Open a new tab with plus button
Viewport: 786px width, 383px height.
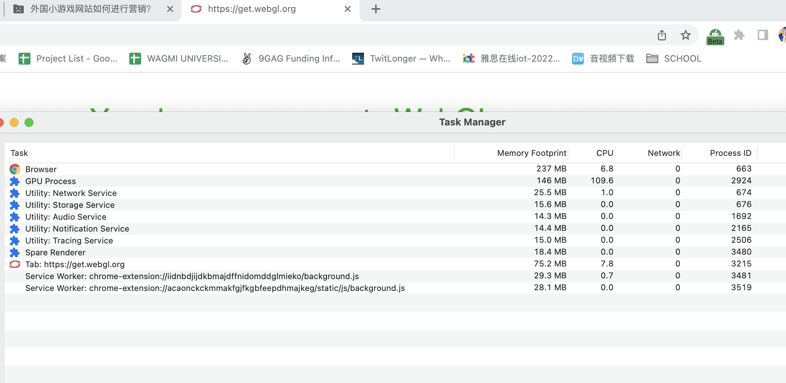[x=376, y=9]
